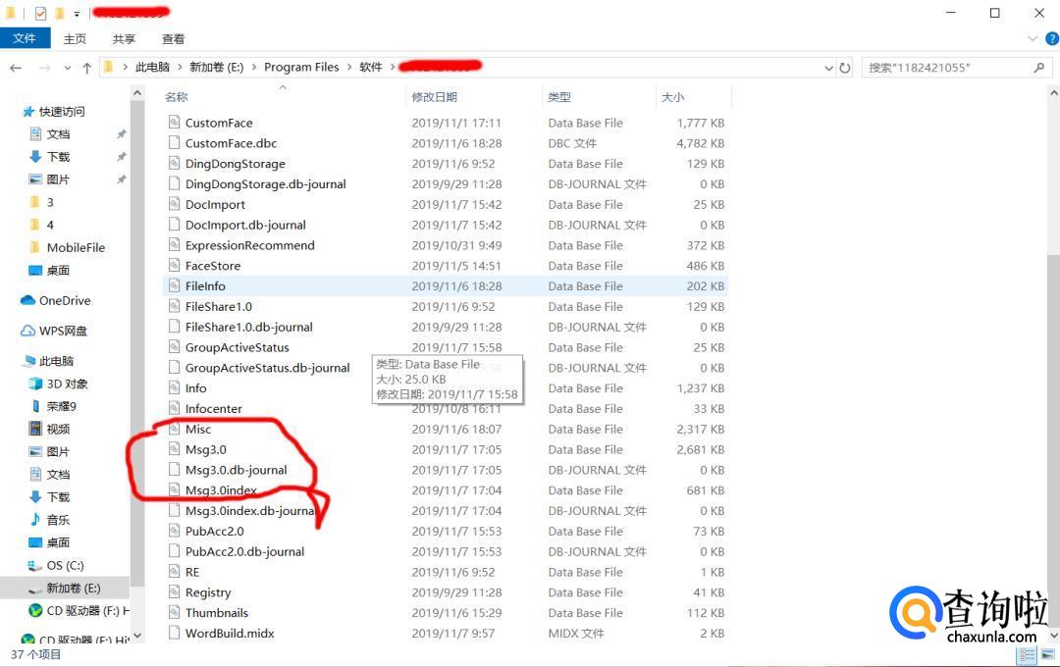Click the CustomFace.dbc file icon
Screen dimensions: 1060x667
pyautogui.click(x=174, y=142)
